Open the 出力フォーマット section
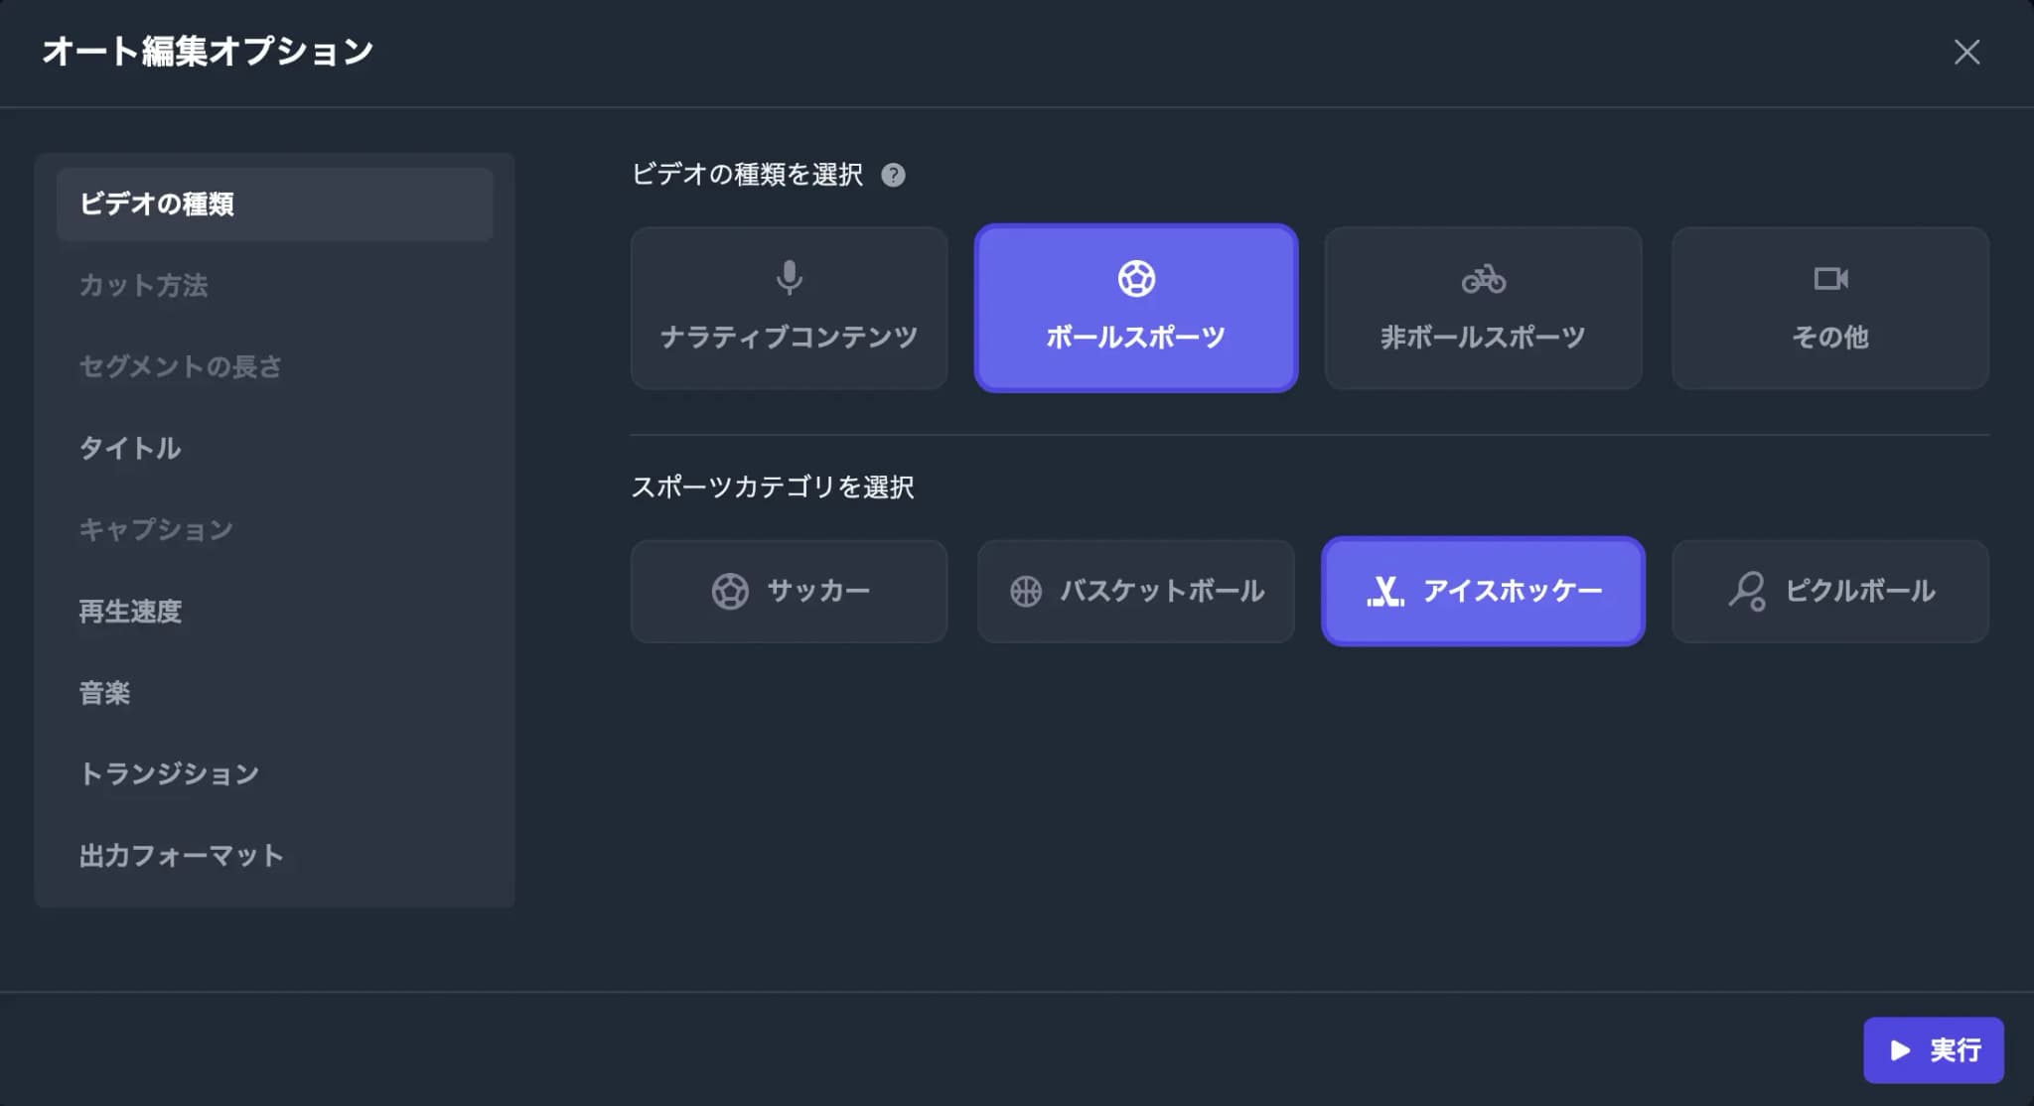2034x1106 pixels. coord(182,854)
